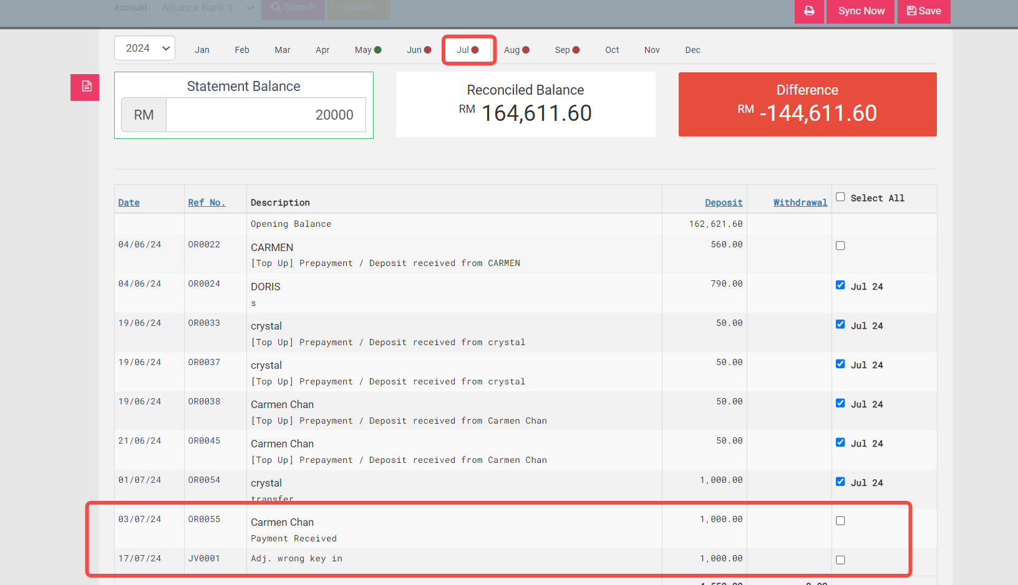Uncheck the OR0024 DORIS row checkbox

click(x=840, y=285)
